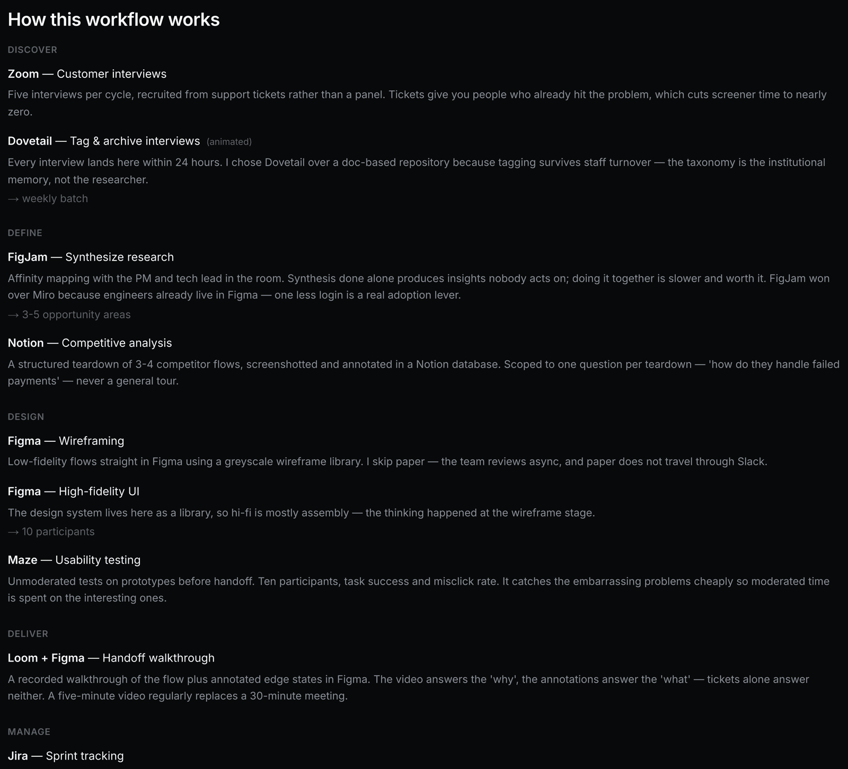Open the Figma — Wireframing entry

click(x=66, y=441)
